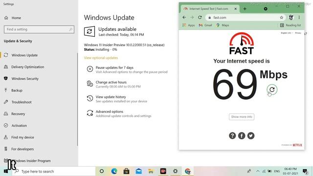313x176 pixels.
Task: Open Fast.com help question mark icon
Action: [232, 136]
